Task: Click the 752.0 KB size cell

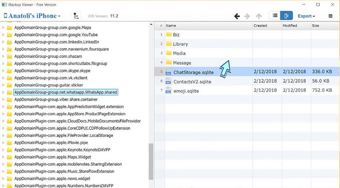Action: pyautogui.click(x=322, y=90)
